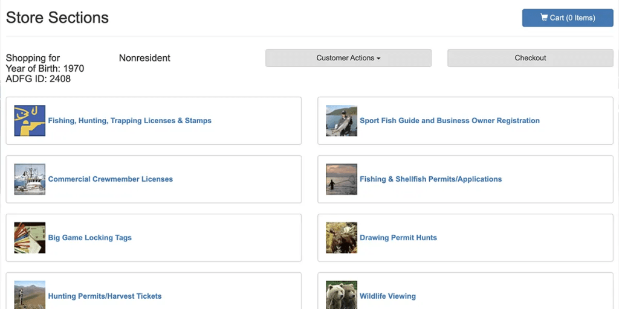Open the Cart (0 Items) button
Screen dimensions: 619x309
pyautogui.click(x=568, y=18)
